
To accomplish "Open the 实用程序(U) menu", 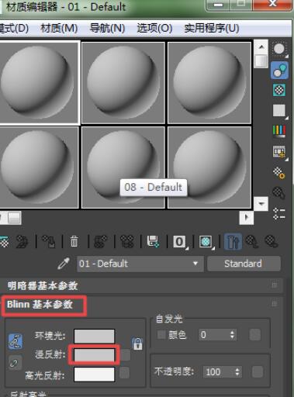I will (x=212, y=28).
